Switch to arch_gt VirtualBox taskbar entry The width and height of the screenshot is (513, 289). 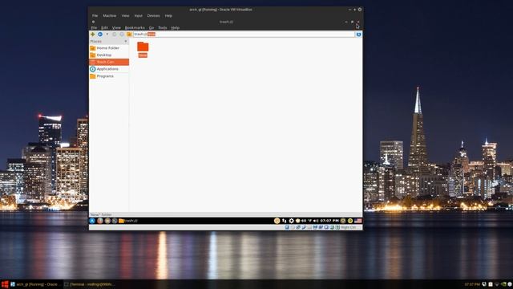pos(34,284)
